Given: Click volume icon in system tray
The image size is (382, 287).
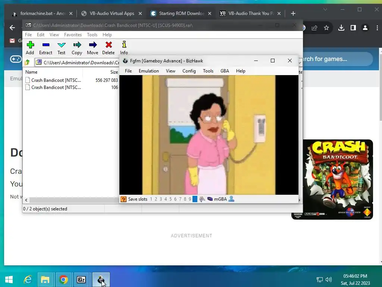Looking at the screenshot, I should point(329,280).
